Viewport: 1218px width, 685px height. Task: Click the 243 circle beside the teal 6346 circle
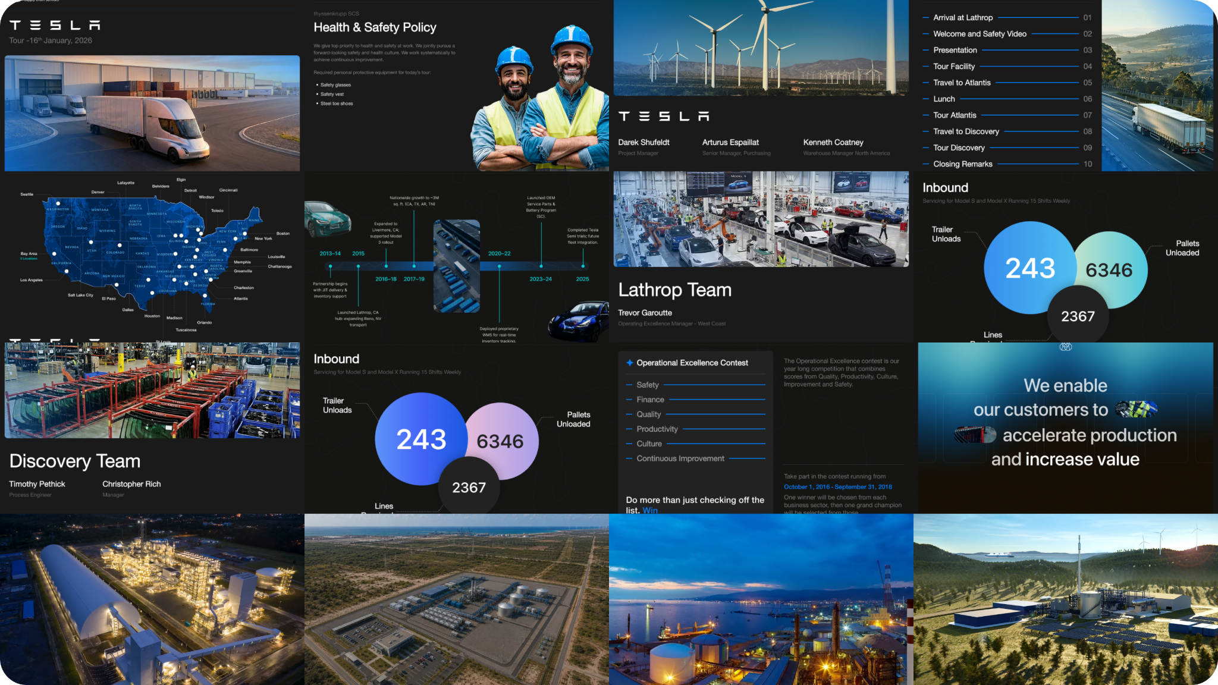pos(1030,268)
